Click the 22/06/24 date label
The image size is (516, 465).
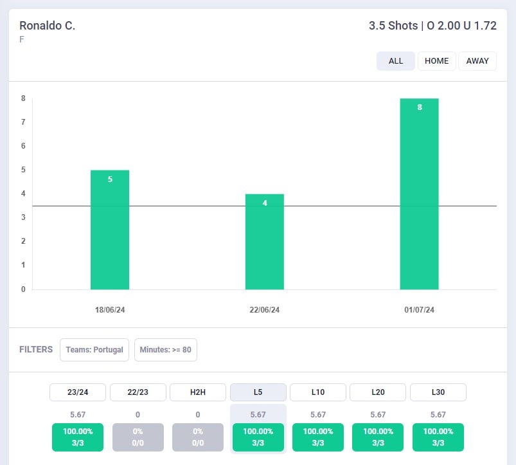(265, 310)
